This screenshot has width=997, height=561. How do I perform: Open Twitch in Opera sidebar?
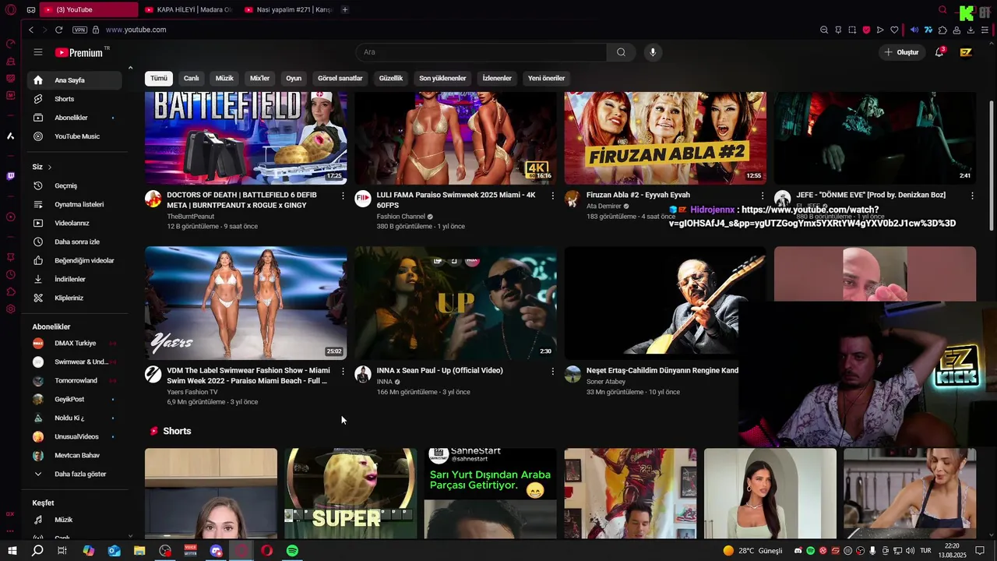click(10, 176)
